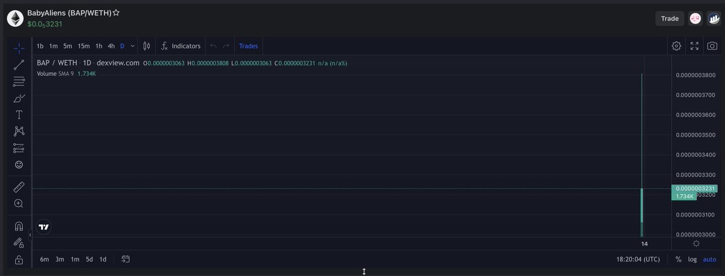The height and width of the screenshot is (276, 725).
Task: Open the go to date calendar
Action: 126,259
